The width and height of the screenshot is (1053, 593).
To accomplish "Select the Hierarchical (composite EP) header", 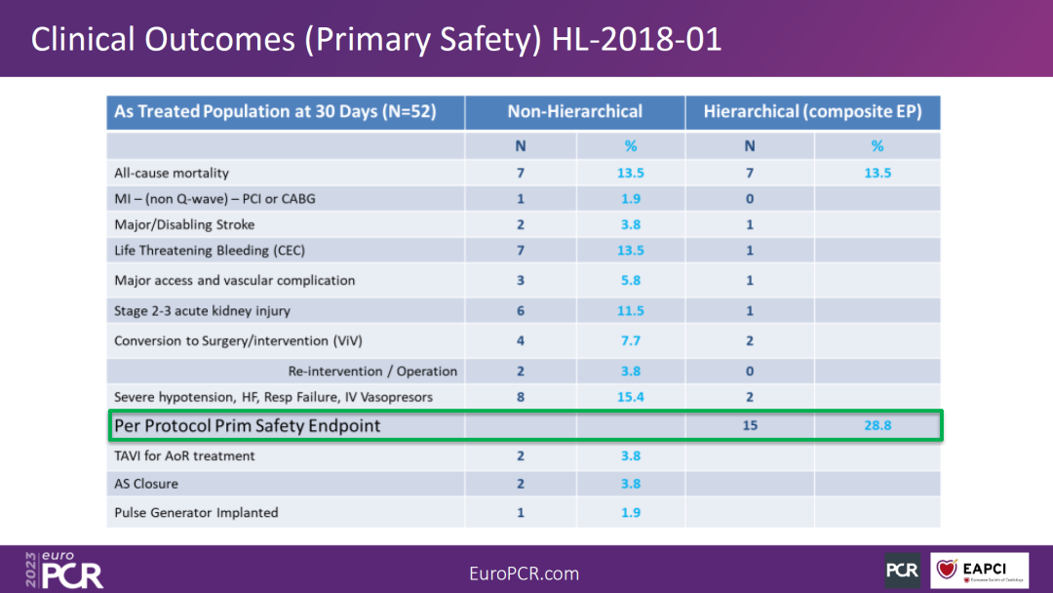I will 812,112.
